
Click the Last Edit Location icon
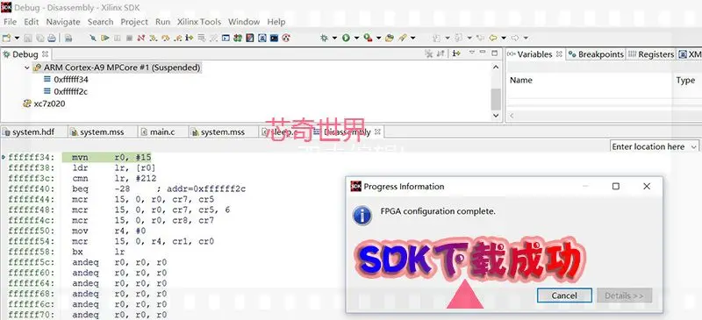point(480,38)
